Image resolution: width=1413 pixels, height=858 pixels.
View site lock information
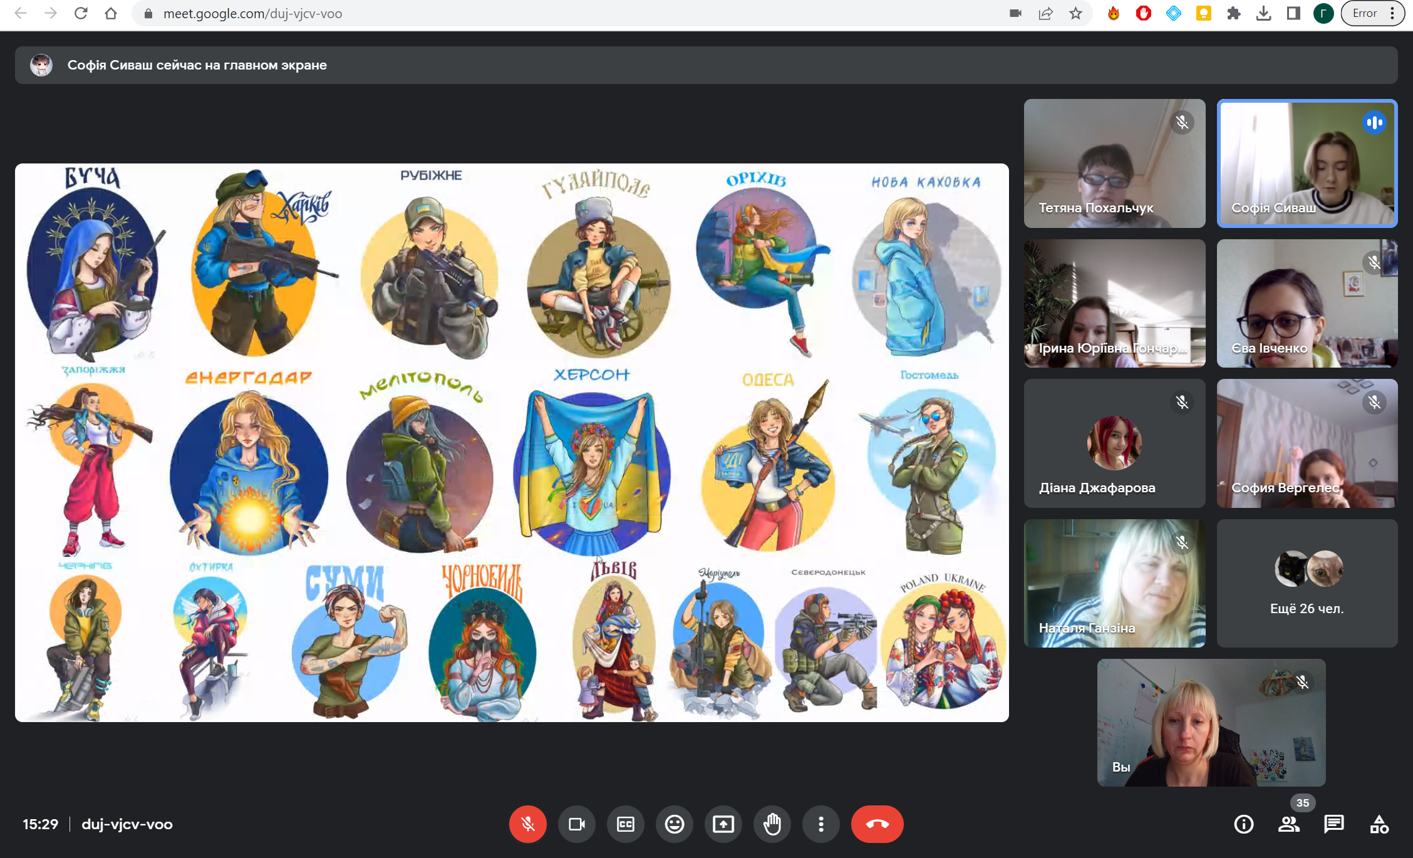pos(148,13)
